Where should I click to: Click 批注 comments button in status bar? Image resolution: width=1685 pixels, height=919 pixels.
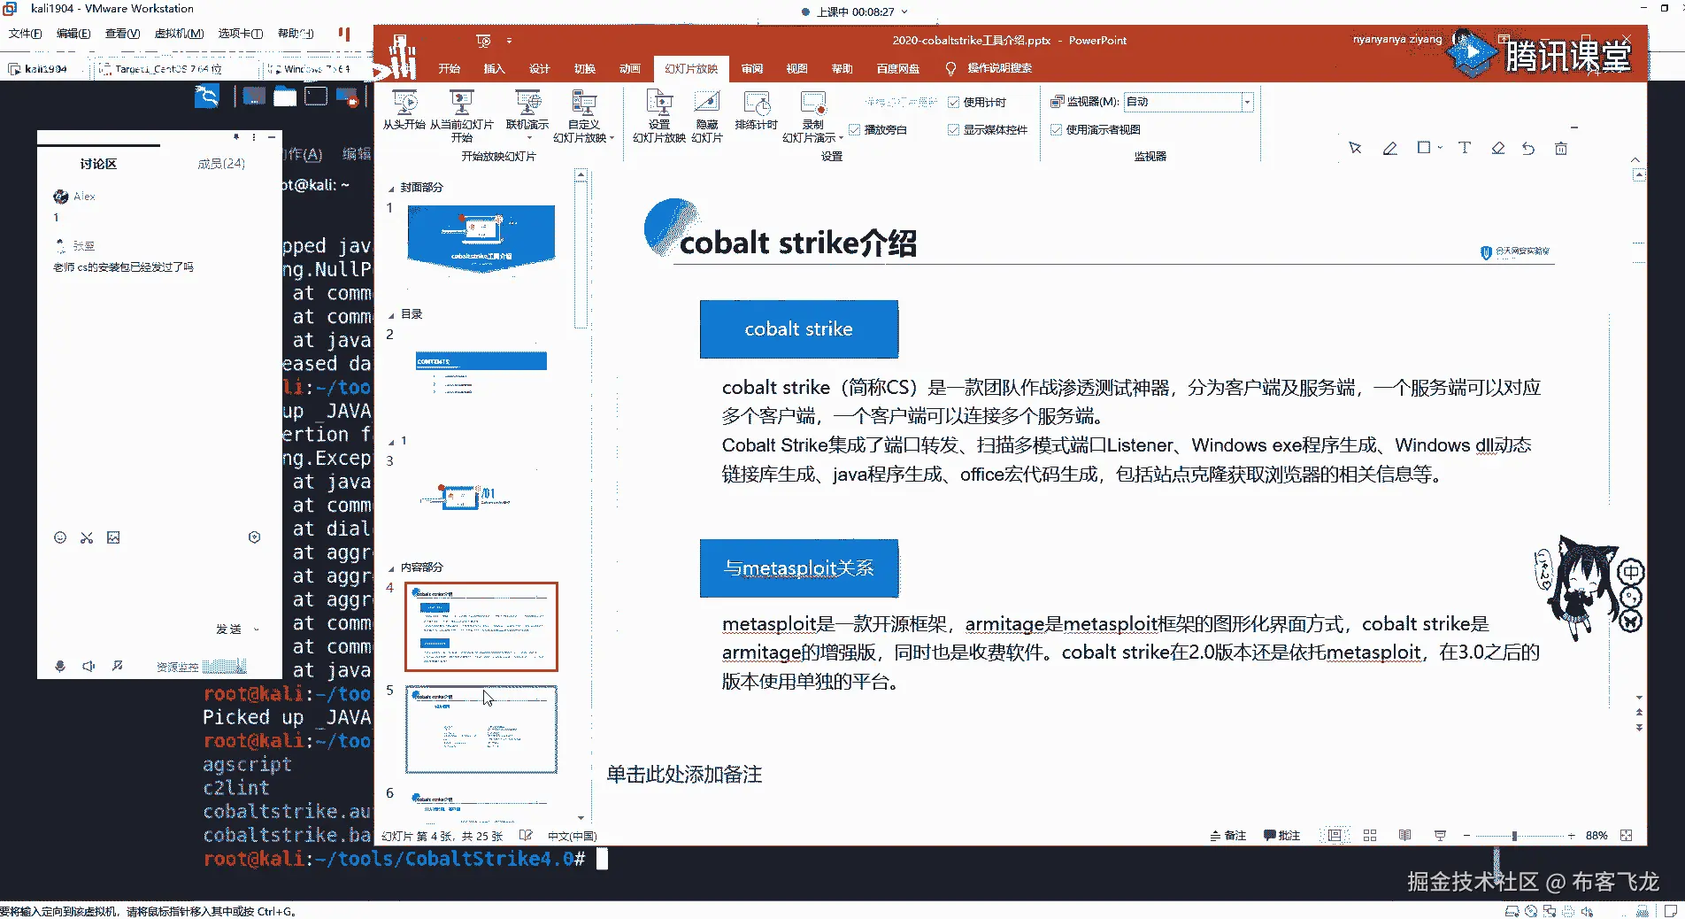point(1281,835)
